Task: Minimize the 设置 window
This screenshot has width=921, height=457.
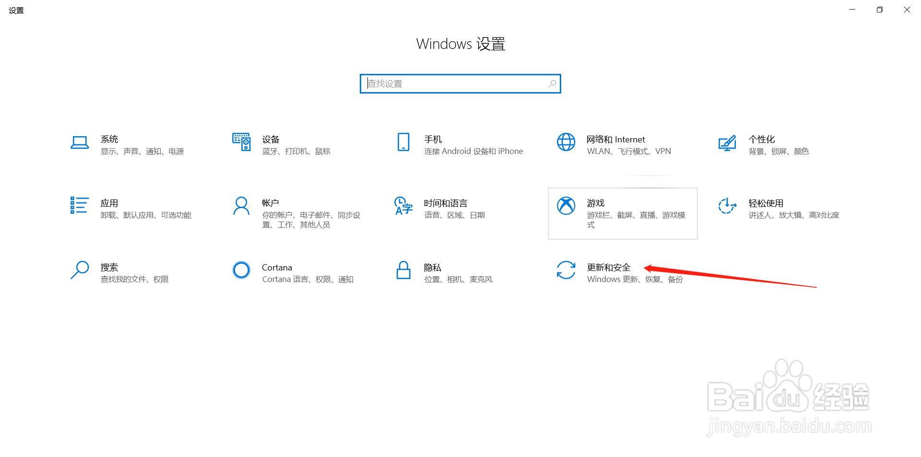Action: (852, 10)
